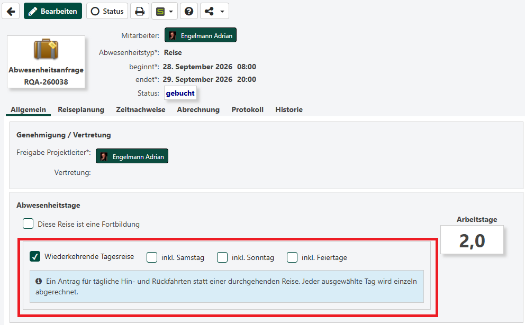Open the Abrechnung tab
The height and width of the screenshot is (325, 525).
pyautogui.click(x=198, y=110)
